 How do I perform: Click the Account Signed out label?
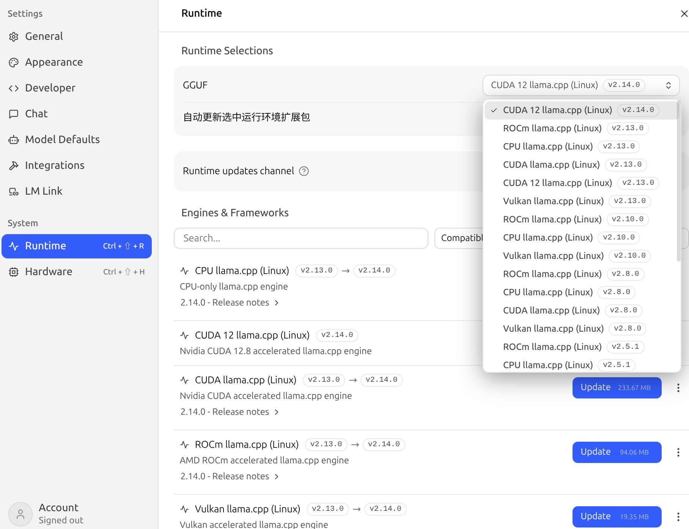pos(61,520)
